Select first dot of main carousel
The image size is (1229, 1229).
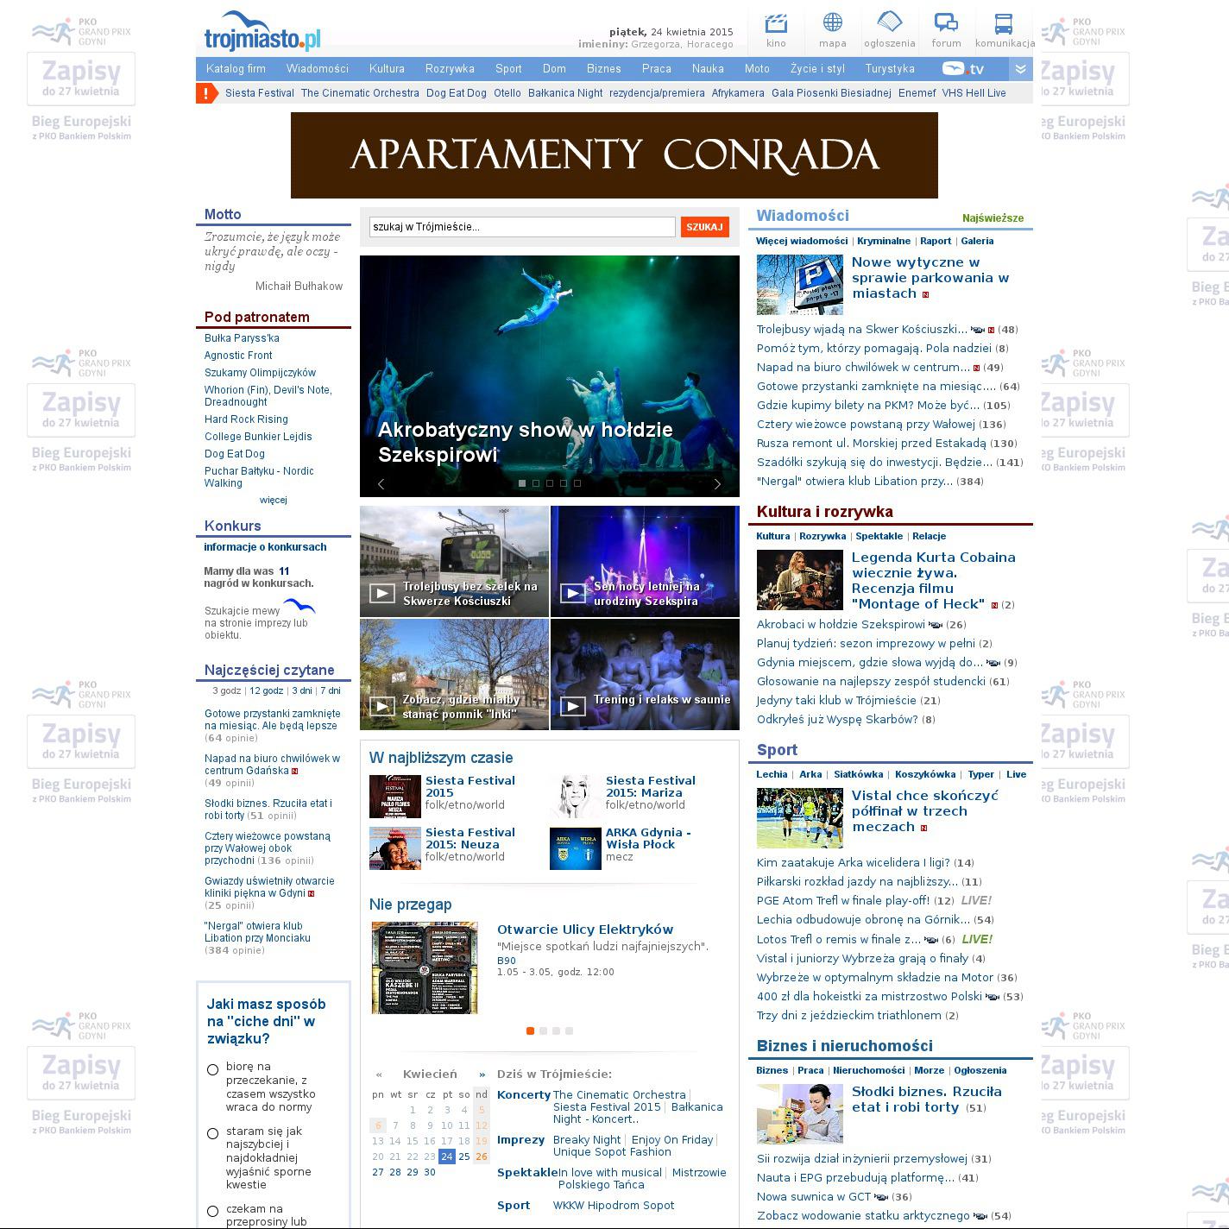(522, 483)
